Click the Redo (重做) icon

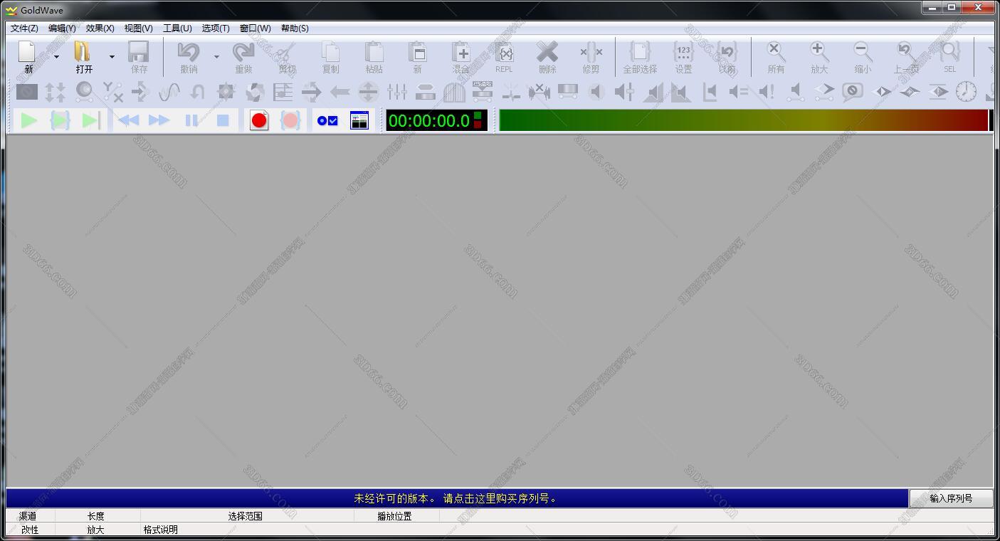243,51
